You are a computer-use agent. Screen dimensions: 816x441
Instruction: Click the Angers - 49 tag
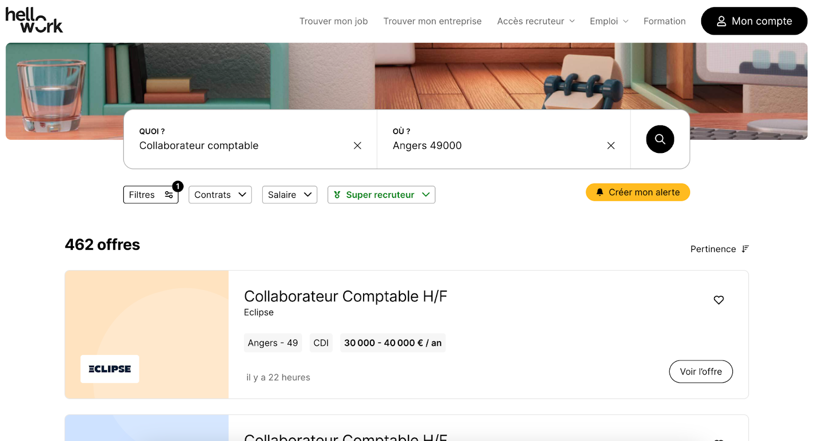click(x=273, y=343)
